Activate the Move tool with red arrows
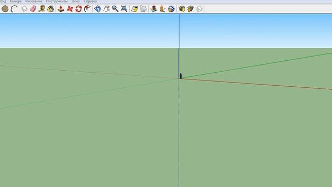The height and width of the screenshot is (187, 332). [70, 9]
